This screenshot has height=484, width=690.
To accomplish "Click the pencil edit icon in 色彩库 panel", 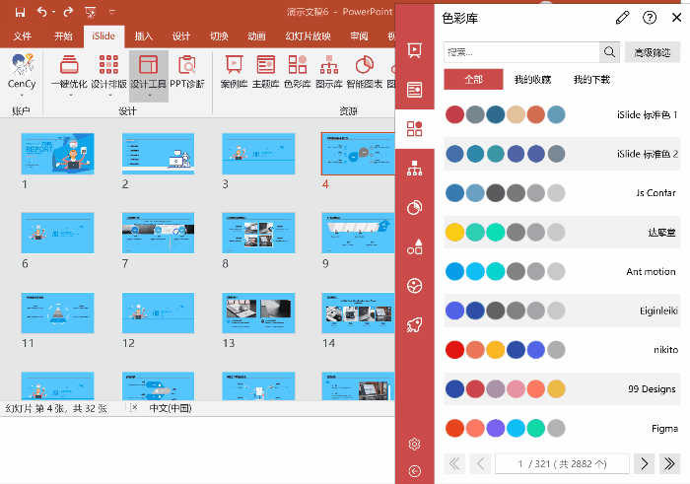I will (x=622, y=17).
